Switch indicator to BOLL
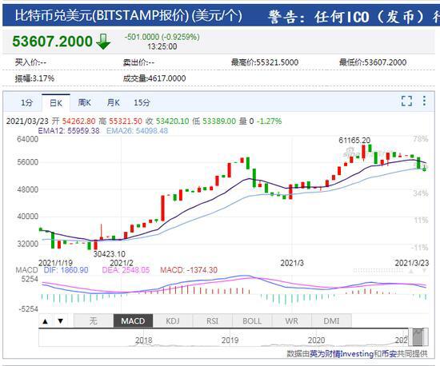This screenshot has height=366, width=440. (x=252, y=320)
